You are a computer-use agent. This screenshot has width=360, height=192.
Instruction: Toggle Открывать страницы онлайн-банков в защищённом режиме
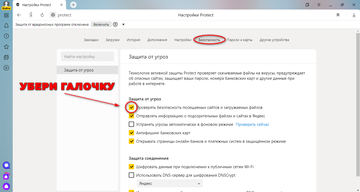131,141
